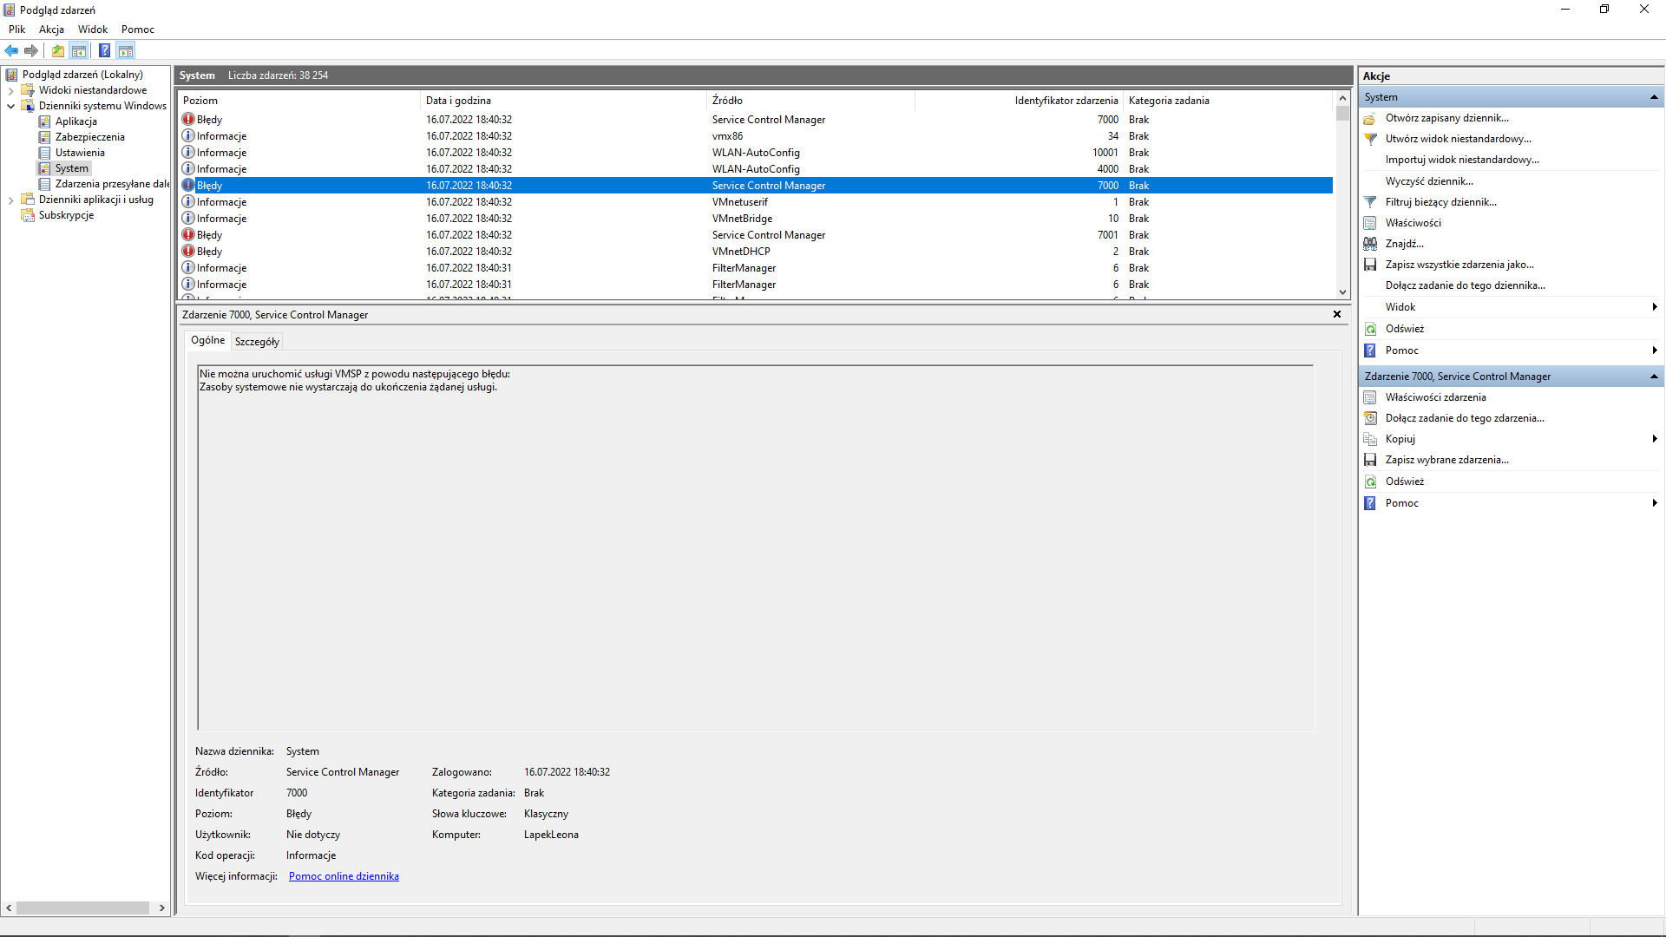Open the Pomoc submenu arrow under System
Screen dimensions: 1666x937
coord(1655,351)
